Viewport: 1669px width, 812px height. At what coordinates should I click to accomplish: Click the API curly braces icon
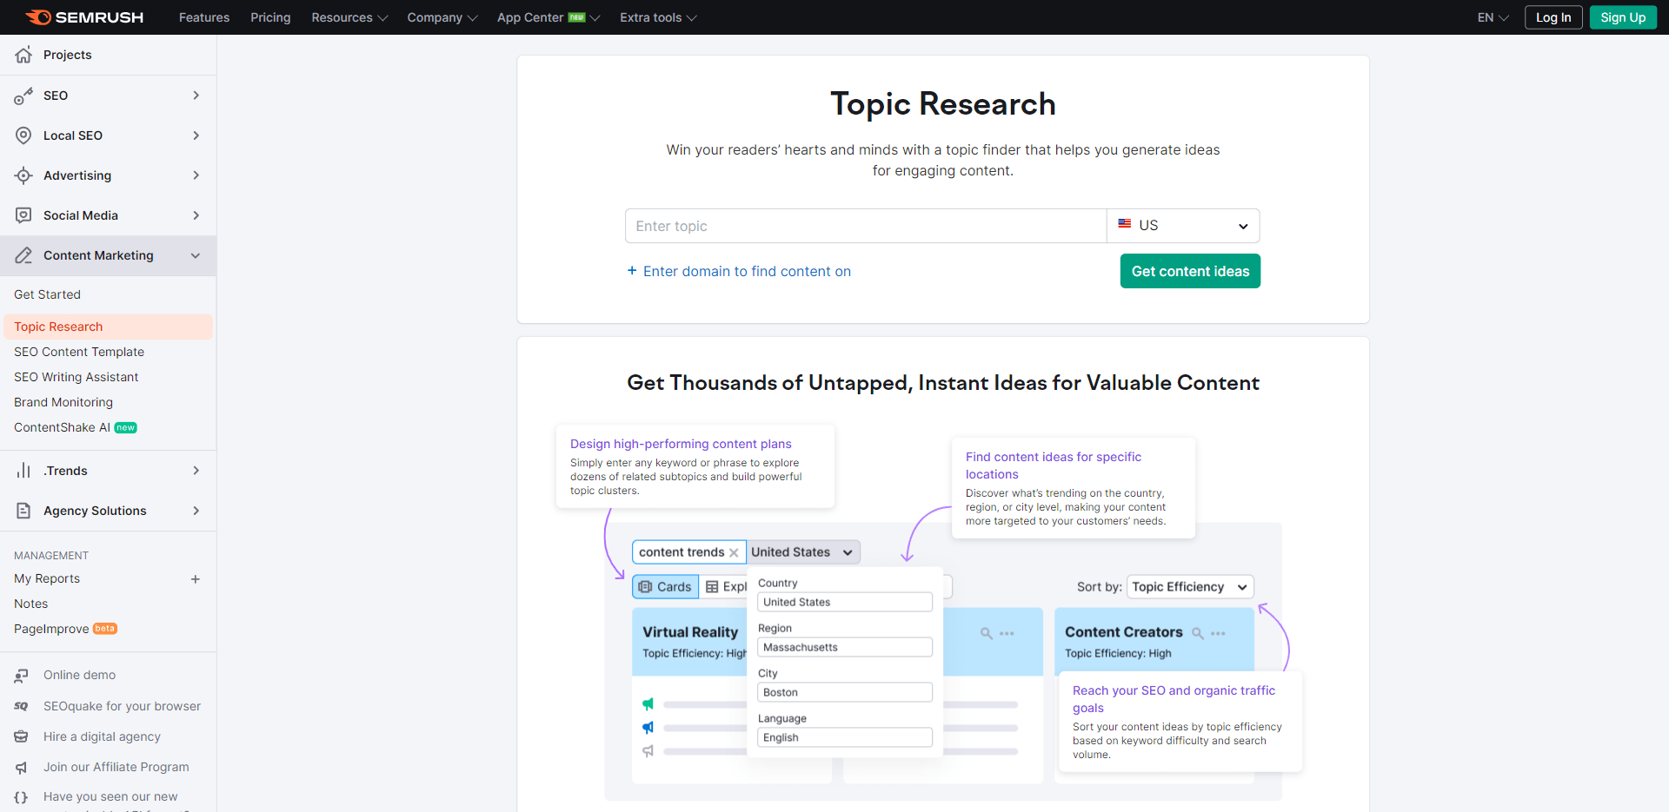22,796
